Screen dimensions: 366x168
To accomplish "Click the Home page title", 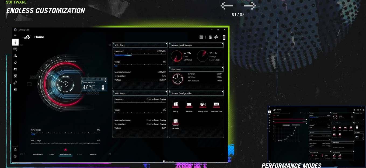I will (x=39, y=37).
